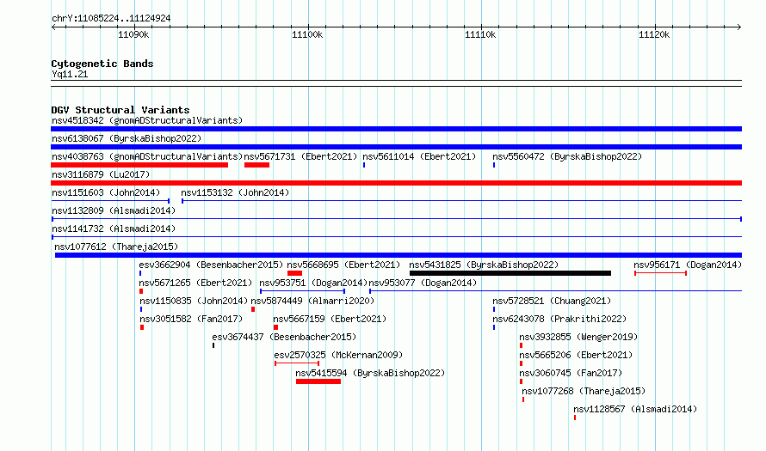Viewport: 766px width, 451px height.
Task: Click the nsv5667159 Ebert2021 label
Action: pyautogui.click(x=330, y=319)
